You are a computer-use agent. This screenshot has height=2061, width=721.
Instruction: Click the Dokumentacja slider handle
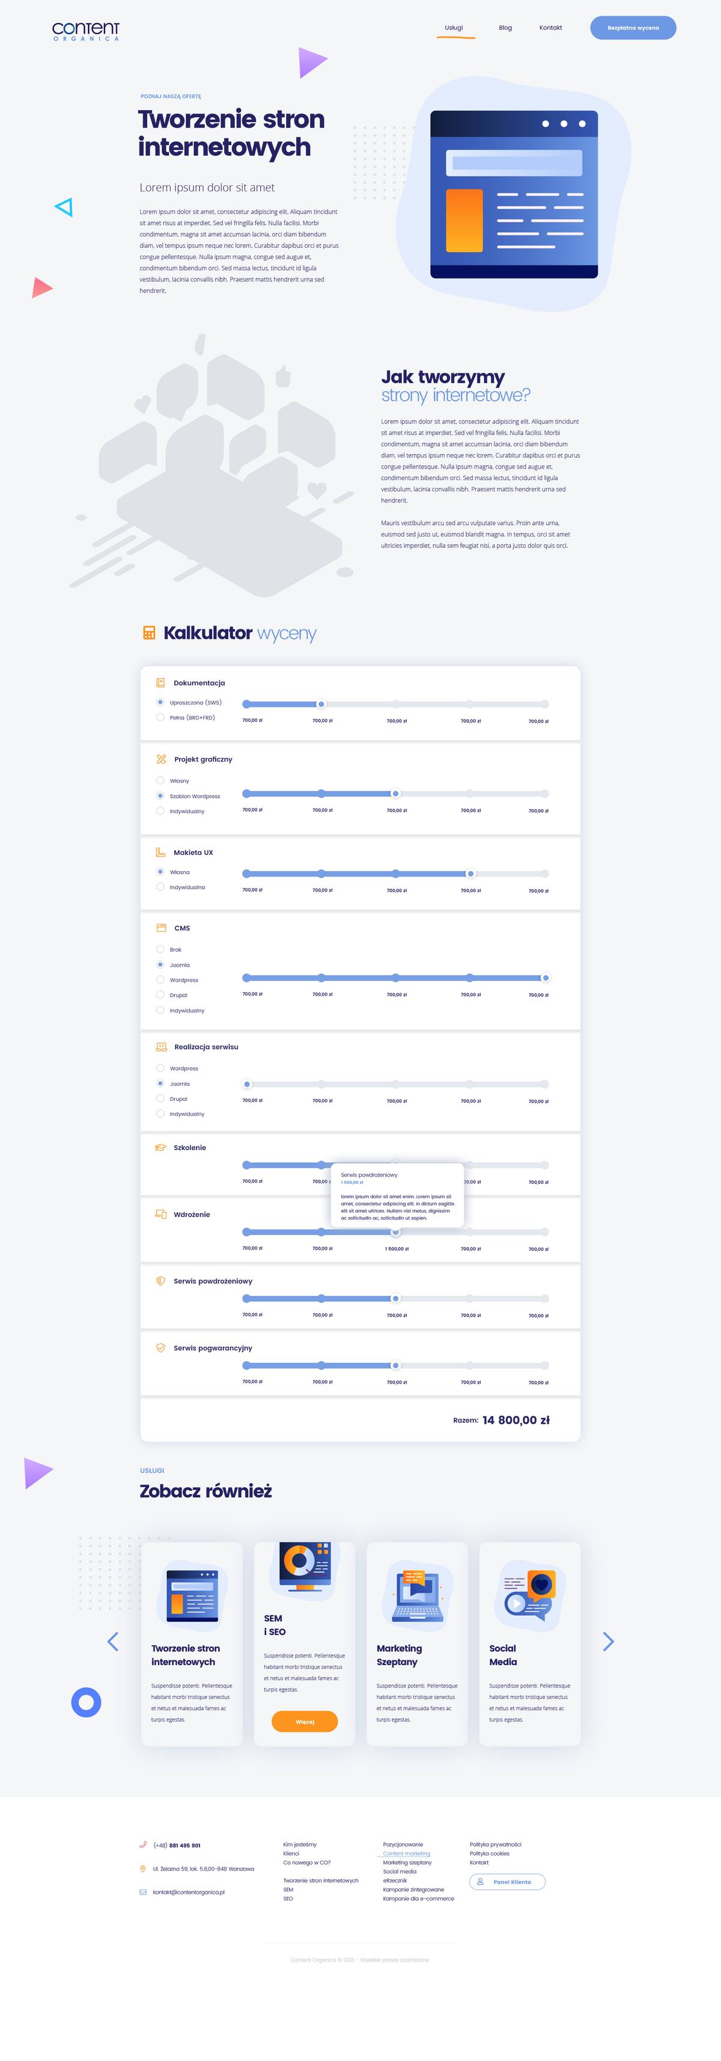coord(321,704)
